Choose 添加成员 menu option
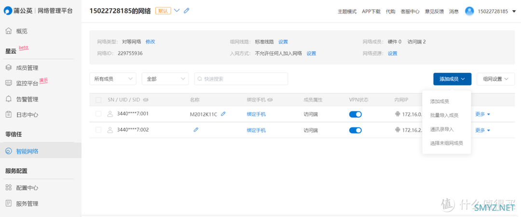Image resolution: width=521 pixels, height=217 pixels. pyautogui.click(x=439, y=102)
